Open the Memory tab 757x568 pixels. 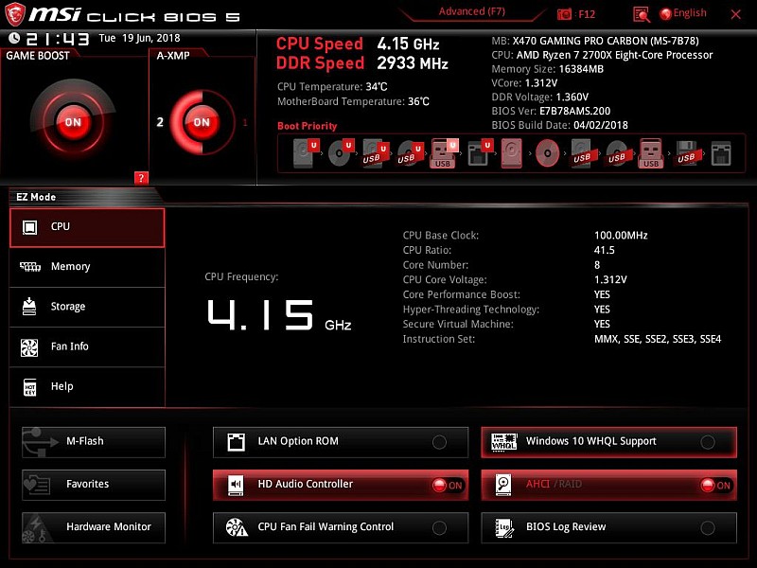(x=87, y=267)
